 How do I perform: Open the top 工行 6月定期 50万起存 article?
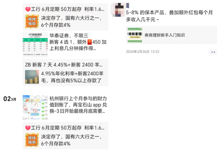(x=66, y=17)
